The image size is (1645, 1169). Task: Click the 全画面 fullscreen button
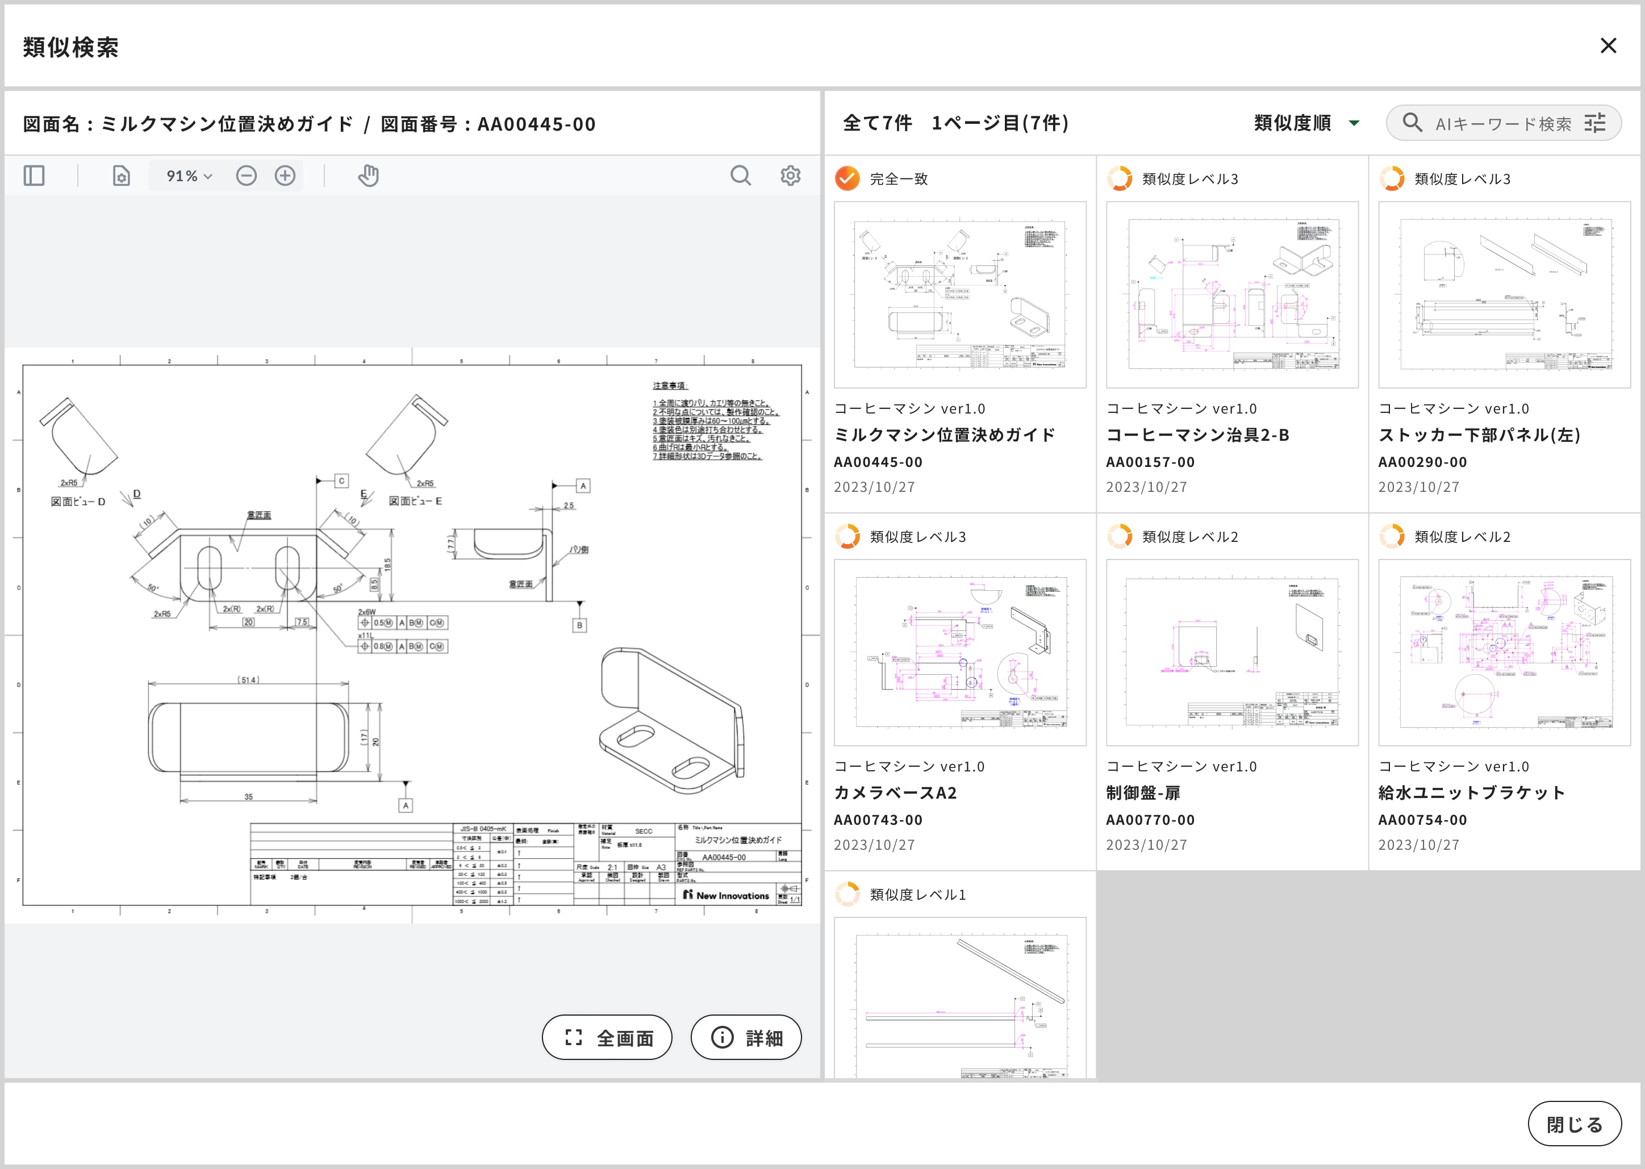coord(607,1037)
